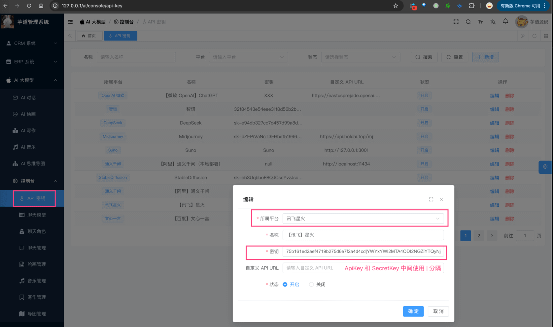Screen dimensions: 553x327
Task: Click the notification bell icon
Action: pyautogui.click(x=505, y=21)
